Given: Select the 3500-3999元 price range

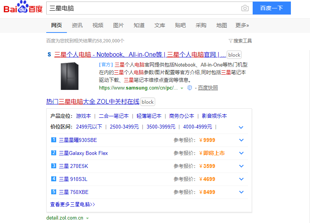Looking at the screenshot, I should coord(161,127).
